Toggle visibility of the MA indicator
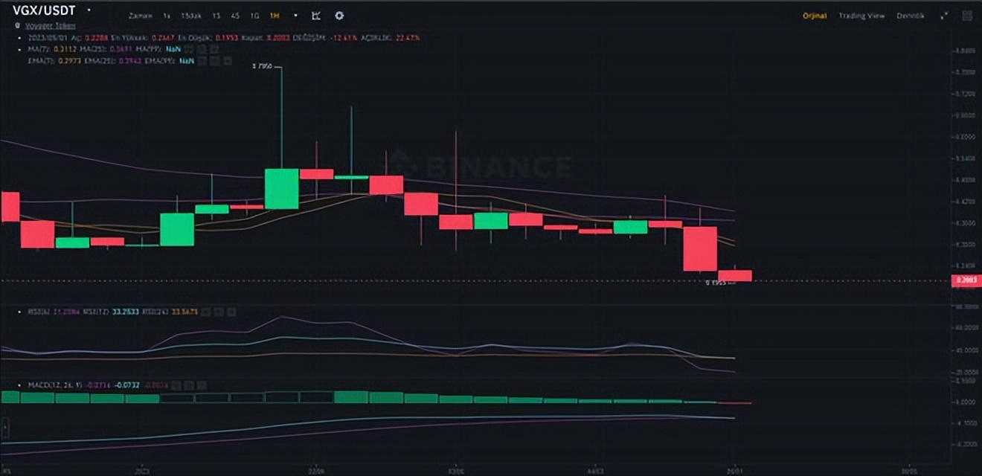Viewport: 982px width, 476px height. (x=189, y=48)
